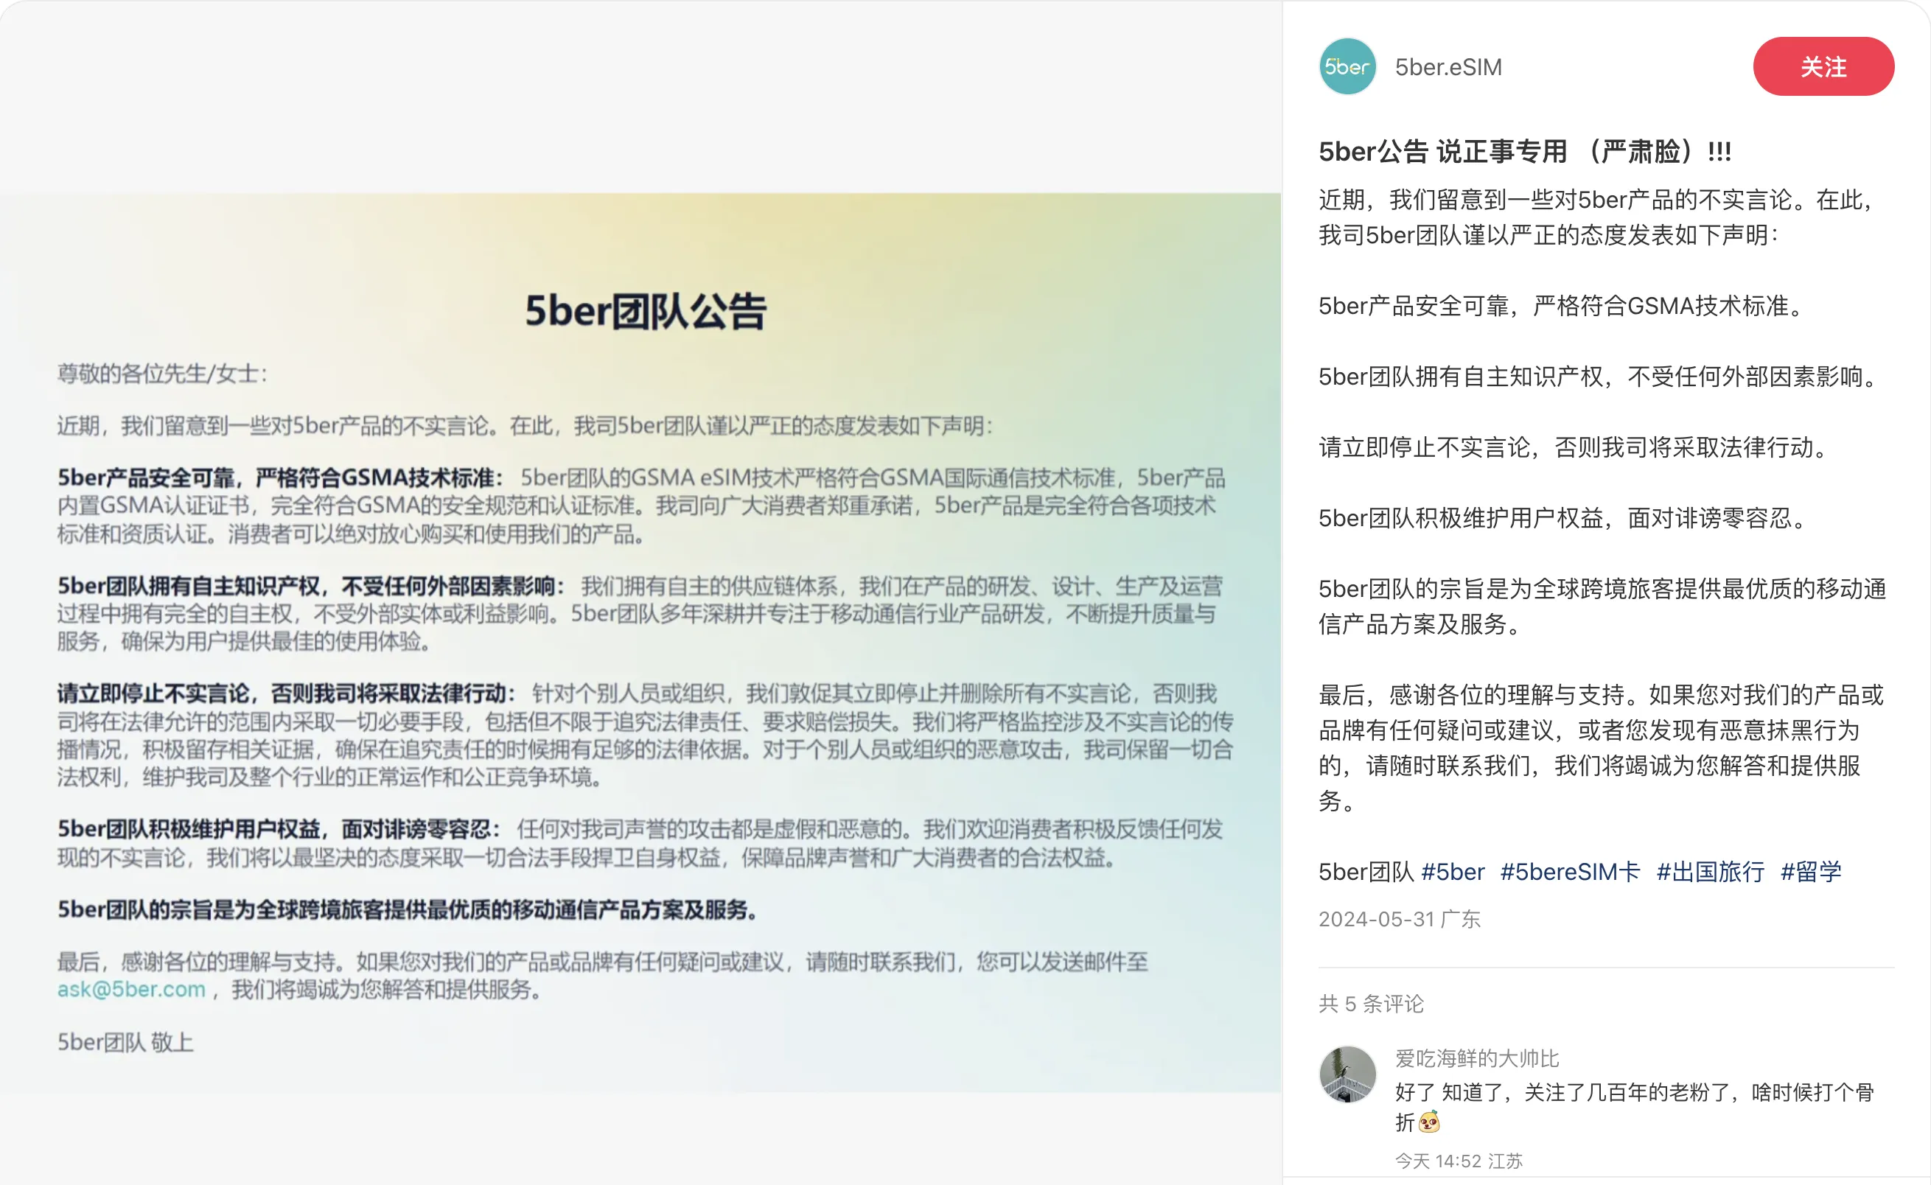Click the bold GSMA技术标准 paragraph in image

(279, 478)
